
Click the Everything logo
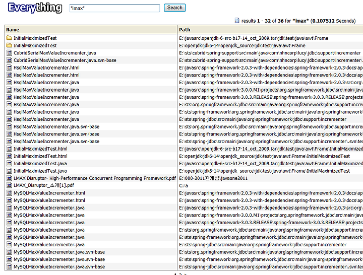click(x=35, y=8)
